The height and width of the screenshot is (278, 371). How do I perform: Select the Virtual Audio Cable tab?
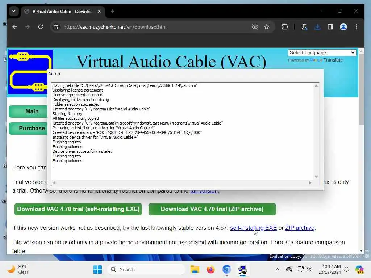pos(63,11)
